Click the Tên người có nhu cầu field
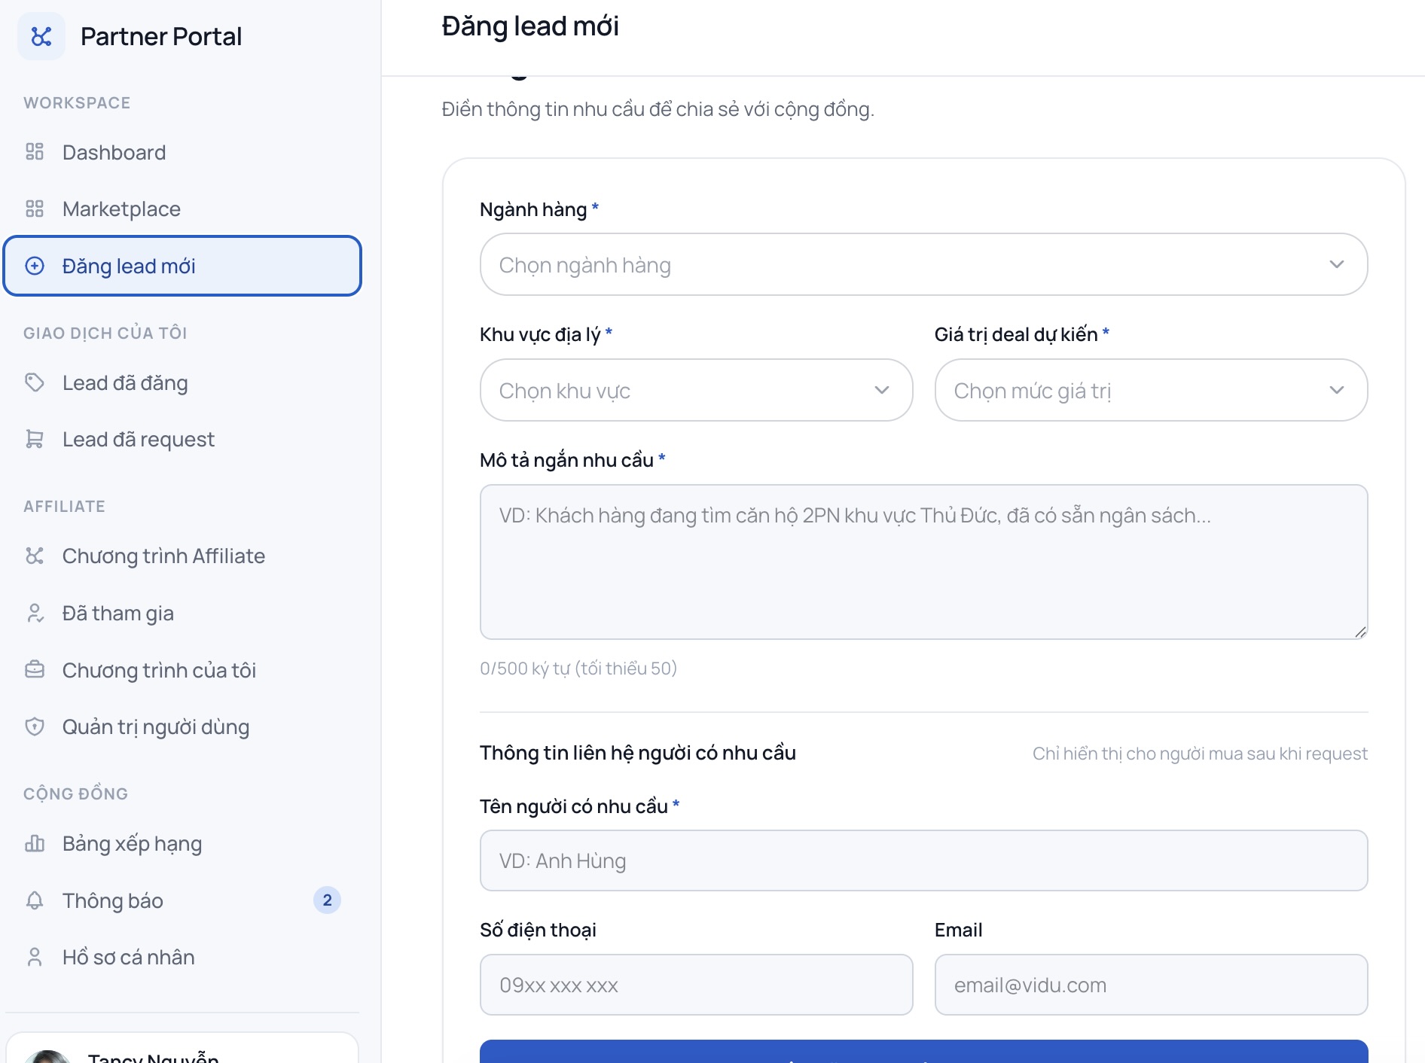This screenshot has width=1425, height=1063. [x=923, y=860]
